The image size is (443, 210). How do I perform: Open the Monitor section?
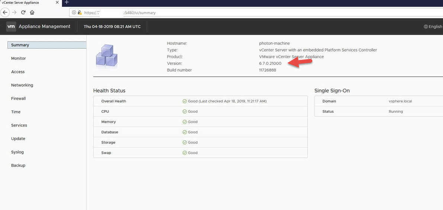pyautogui.click(x=18, y=58)
